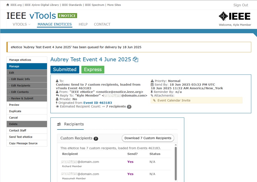The image size is (257, 182).
Task: Open Preview from the sidebar
Action: (x=27, y=105)
